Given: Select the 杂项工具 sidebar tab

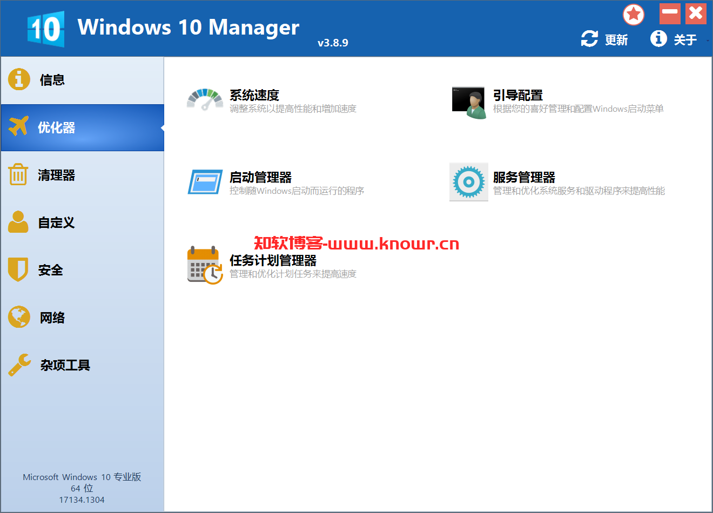Looking at the screenshot, I should tap(82, 365).
